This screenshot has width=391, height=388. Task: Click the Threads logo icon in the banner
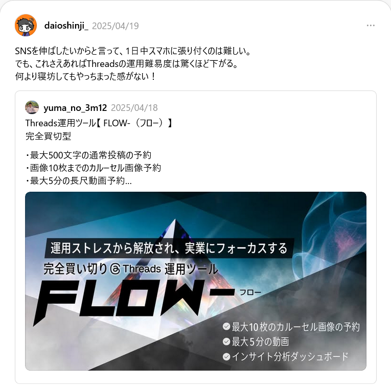click(115, 269)
